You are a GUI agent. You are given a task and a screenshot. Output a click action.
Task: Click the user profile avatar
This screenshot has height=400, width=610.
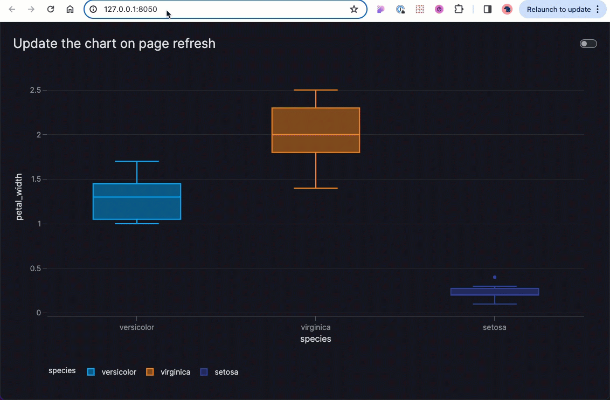[x=507, y=9]
